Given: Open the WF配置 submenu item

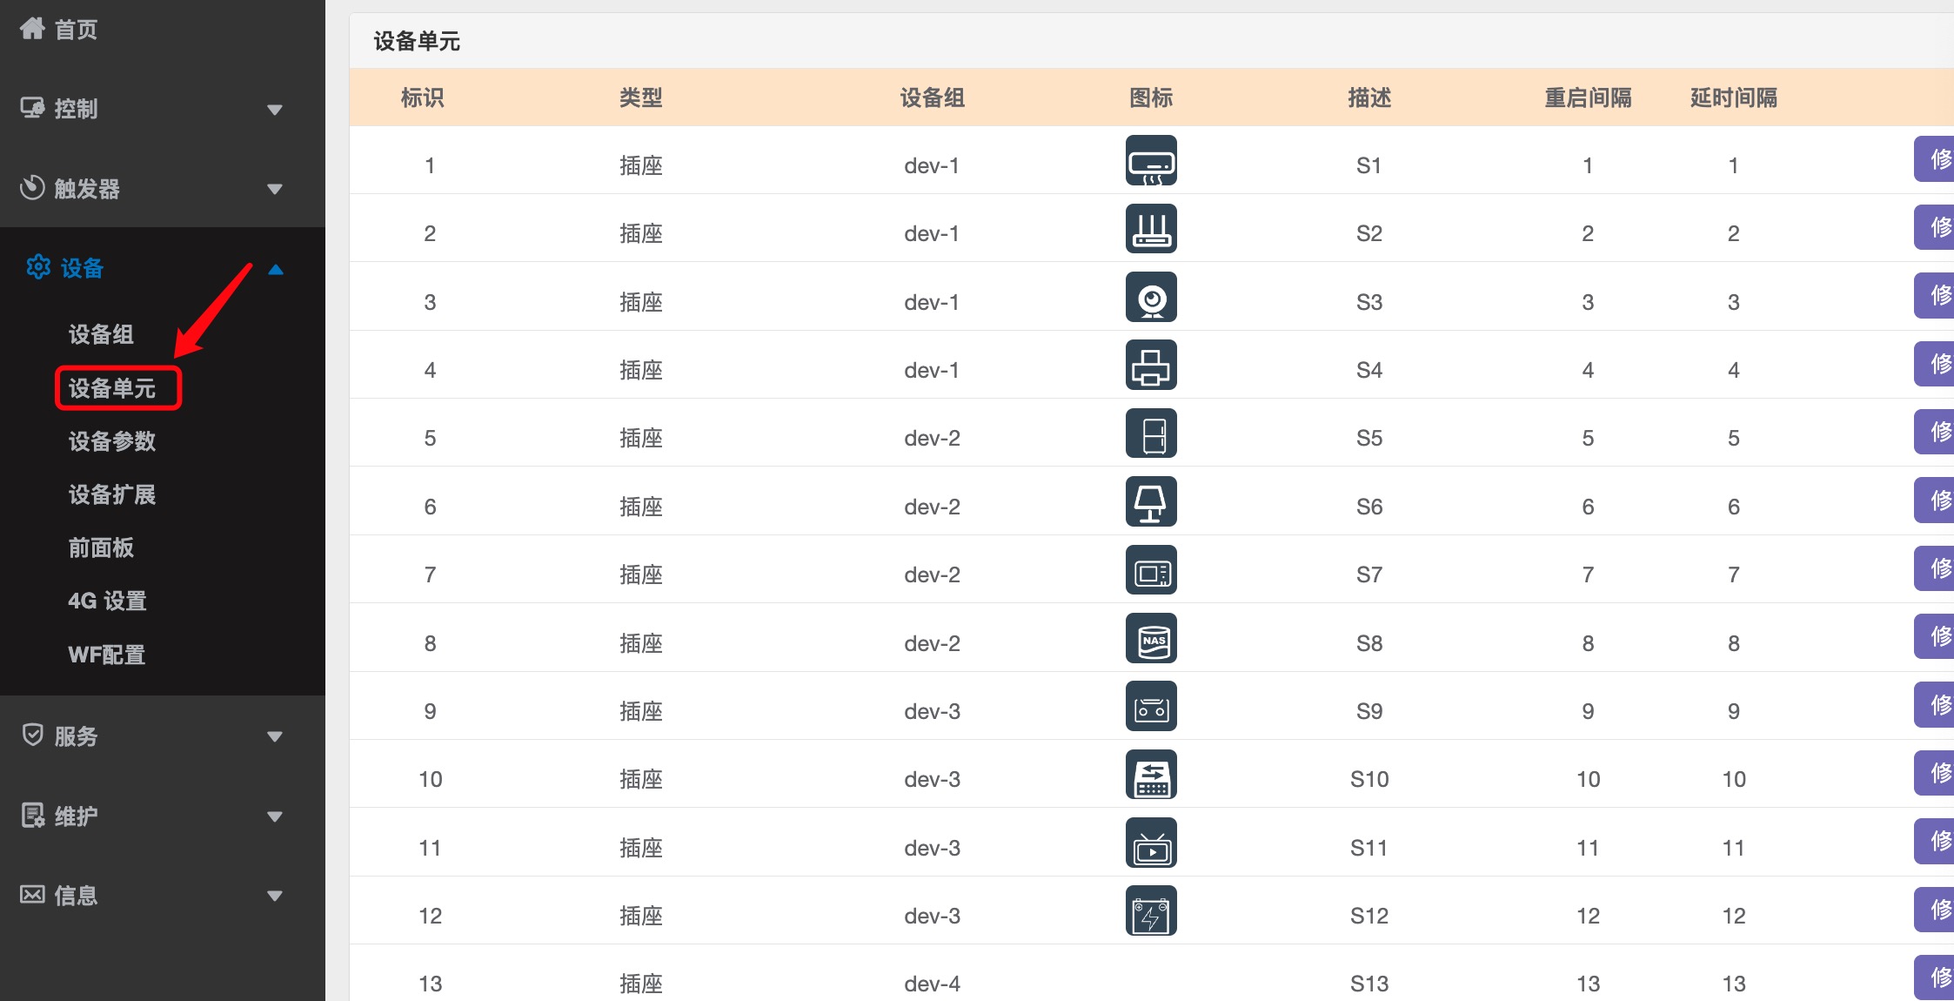Looking at the screenshot, I should pyautogui.click(x=107, y=655).
